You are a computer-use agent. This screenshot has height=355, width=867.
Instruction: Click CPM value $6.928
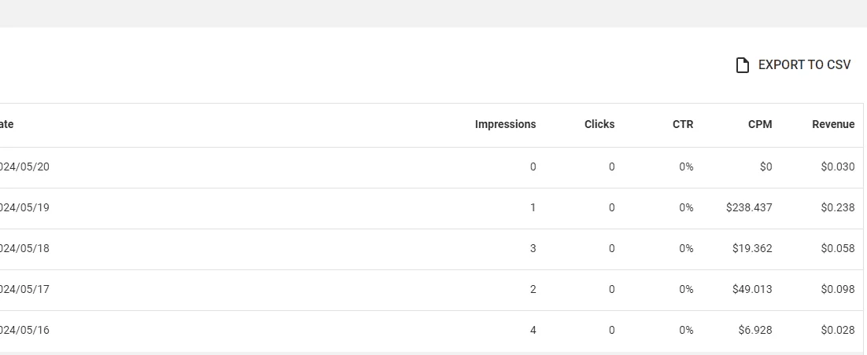tap(755, 330)
